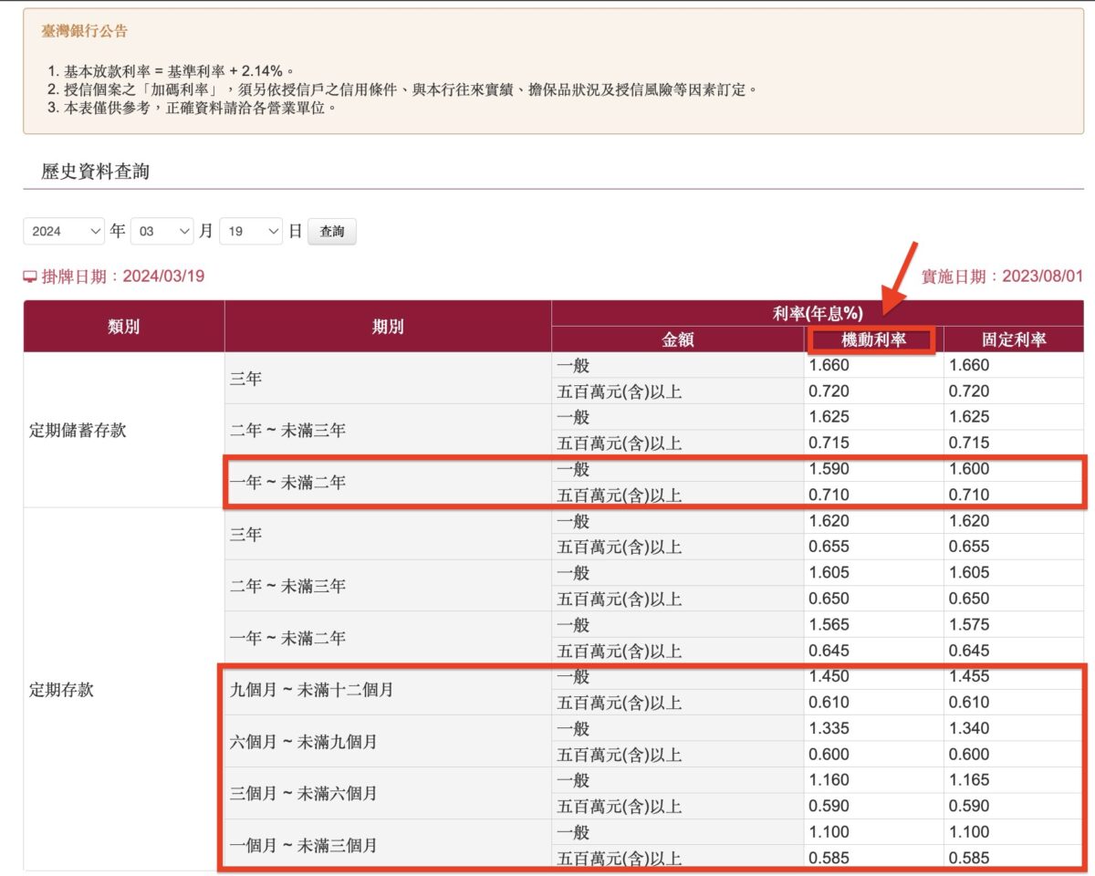Click 三年 period under 定期存款

point(388,534)
